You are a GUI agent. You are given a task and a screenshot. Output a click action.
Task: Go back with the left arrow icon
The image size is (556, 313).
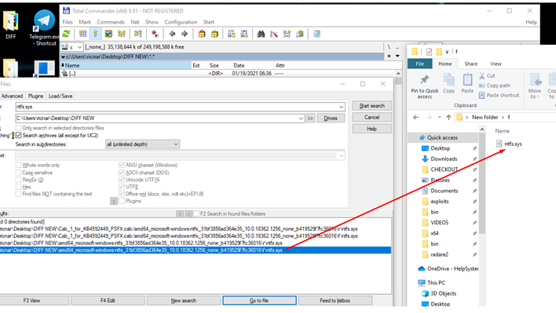click(172, 34)
